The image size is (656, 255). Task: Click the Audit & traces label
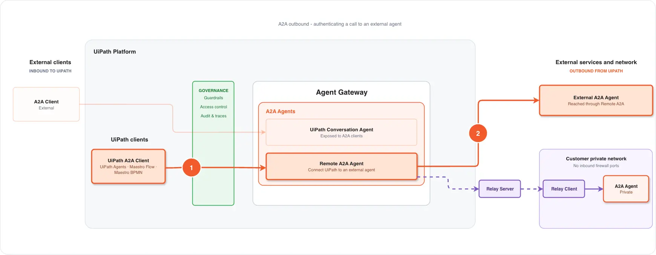213,116
